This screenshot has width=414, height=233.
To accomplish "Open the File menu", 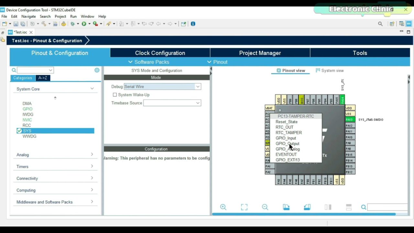I will click(x=4, y=16).
